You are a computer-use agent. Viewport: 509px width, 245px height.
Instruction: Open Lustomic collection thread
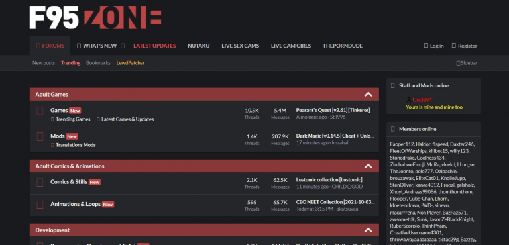pos(329,179)
